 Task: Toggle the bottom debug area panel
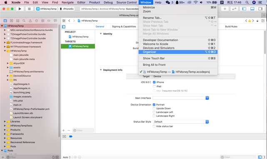tap(252, 9)
